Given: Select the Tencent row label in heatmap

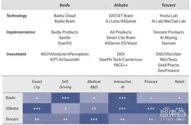Looking at the screenshot, I should pos(12,119).
